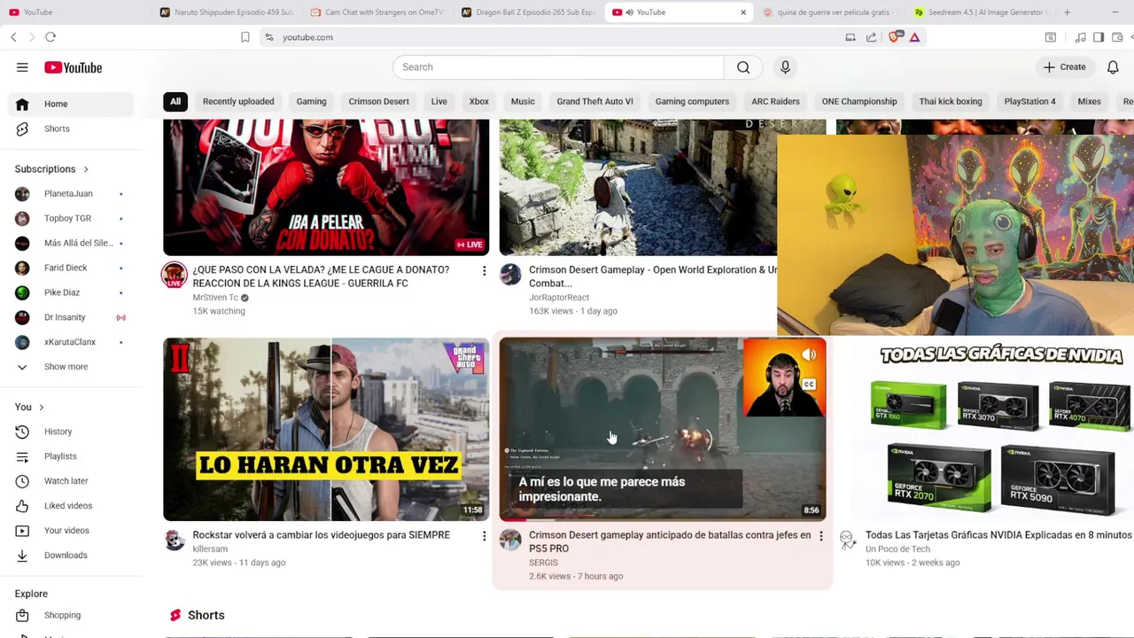Select the PlayStation 4 chip

tap(1029, 101)
